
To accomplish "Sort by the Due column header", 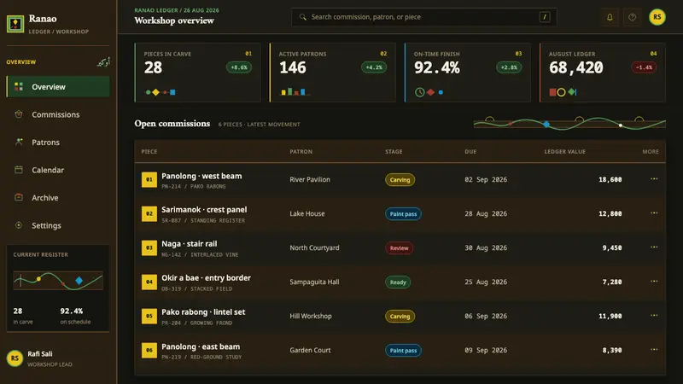I will click(x=470, y=152).
